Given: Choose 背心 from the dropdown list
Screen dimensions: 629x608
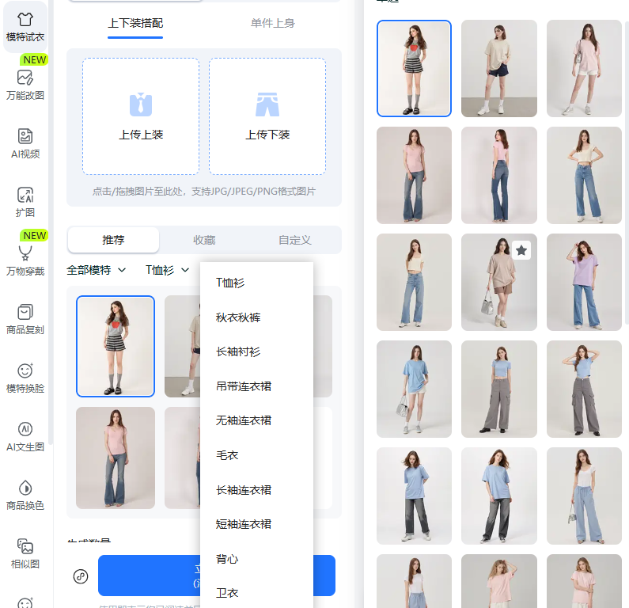Looking at the screenshot, I should click(x=256, y=559).
